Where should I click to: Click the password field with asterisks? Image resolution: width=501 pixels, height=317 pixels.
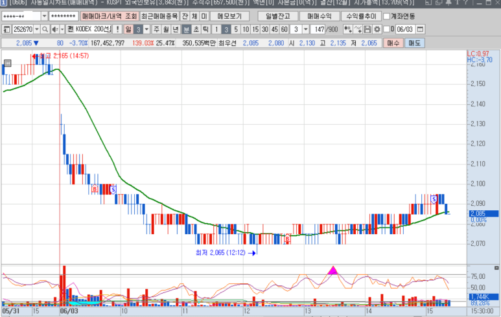coord(64,16)
